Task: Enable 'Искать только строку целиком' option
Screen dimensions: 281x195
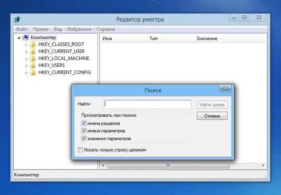Action: click(x=81, y=150)
